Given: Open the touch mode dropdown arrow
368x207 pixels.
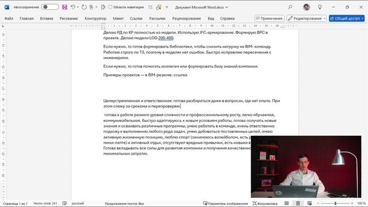Looking at the screenshot, I should tap(97, 7).
